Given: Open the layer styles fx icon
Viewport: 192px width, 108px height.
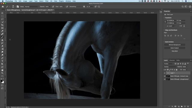Looking at the screenshot, I should coord(172,106).
